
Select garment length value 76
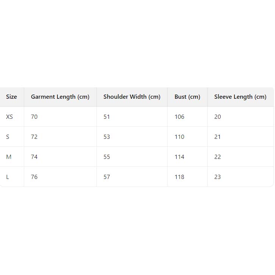click(x=34, y=177)
